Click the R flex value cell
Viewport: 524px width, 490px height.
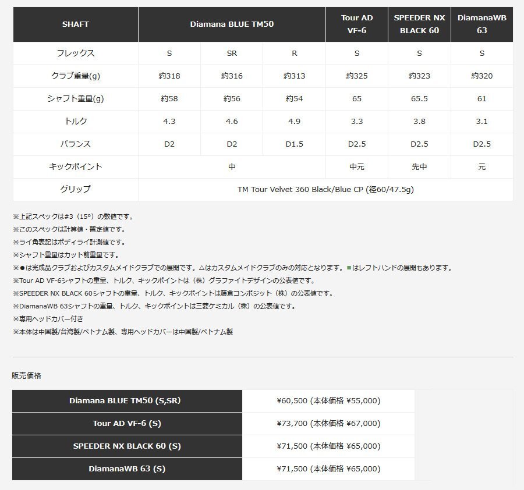point(294,53)
